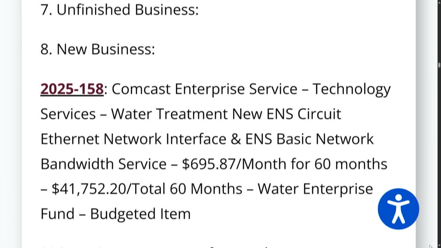Click the "Budgeted Item" text

[140, 214]
